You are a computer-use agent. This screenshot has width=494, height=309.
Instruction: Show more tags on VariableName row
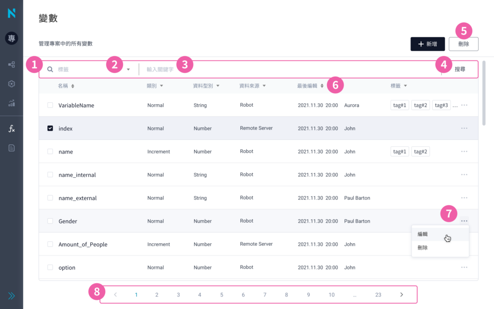tap(455, 106)
